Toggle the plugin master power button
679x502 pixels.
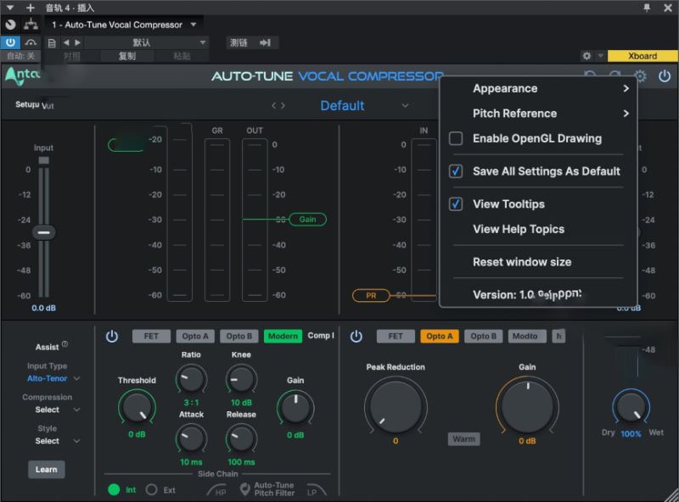665,76
